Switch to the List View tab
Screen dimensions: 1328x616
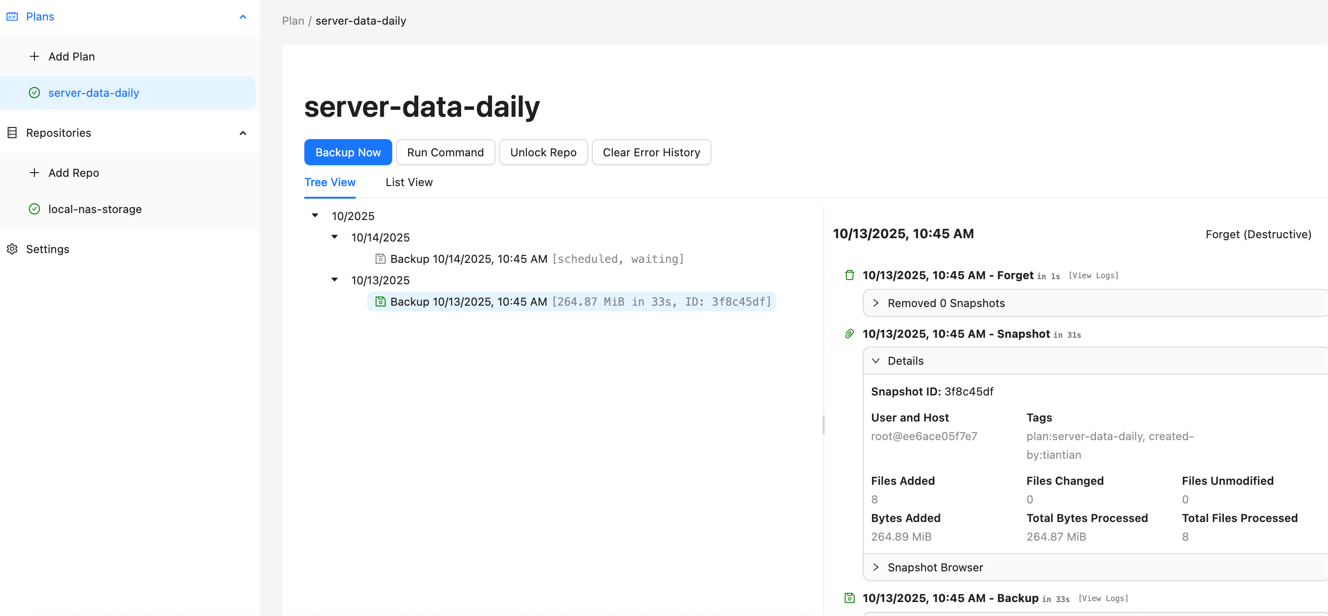[409, 182]
